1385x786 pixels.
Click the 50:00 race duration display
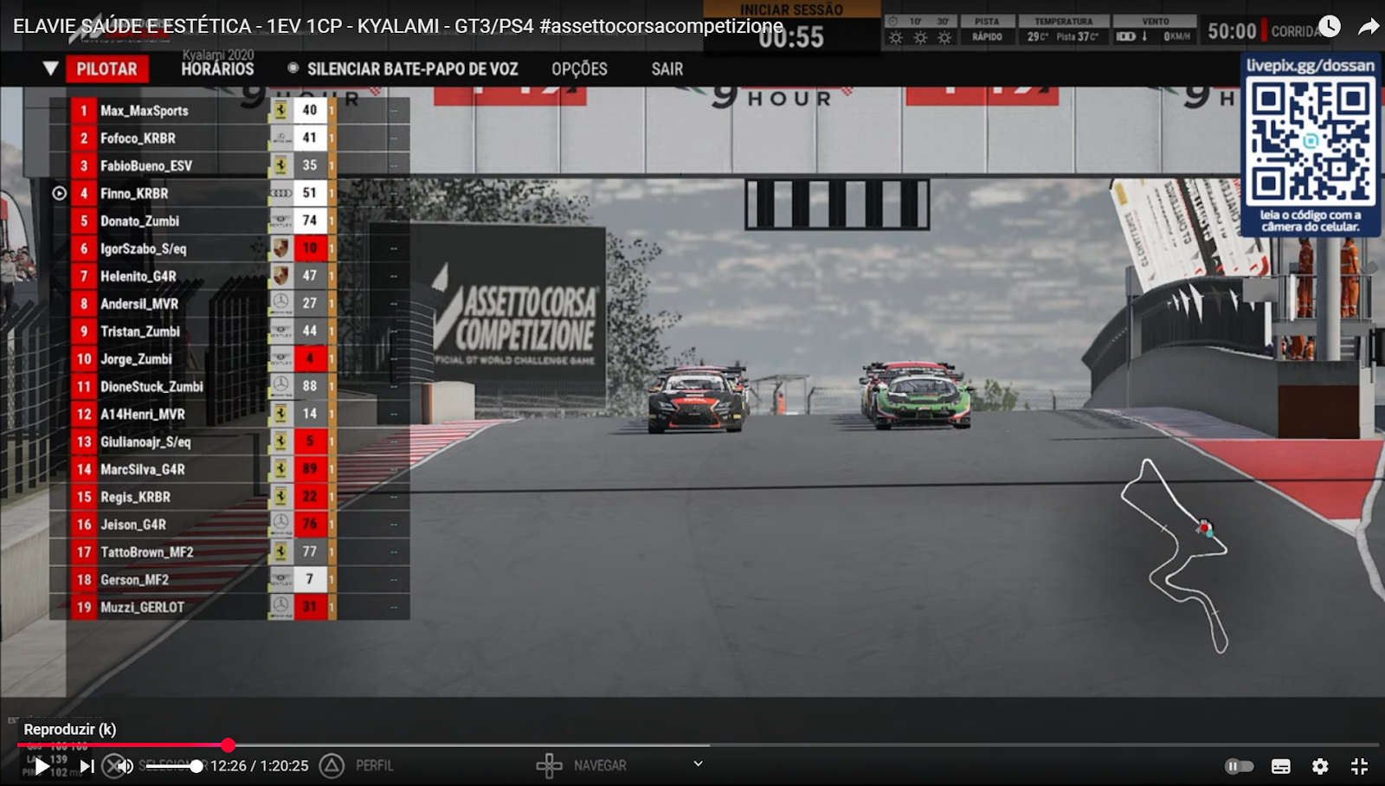[x=1232, y=31]
